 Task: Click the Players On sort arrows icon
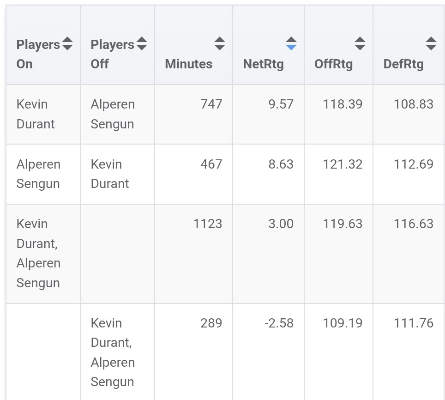[67, 44]
